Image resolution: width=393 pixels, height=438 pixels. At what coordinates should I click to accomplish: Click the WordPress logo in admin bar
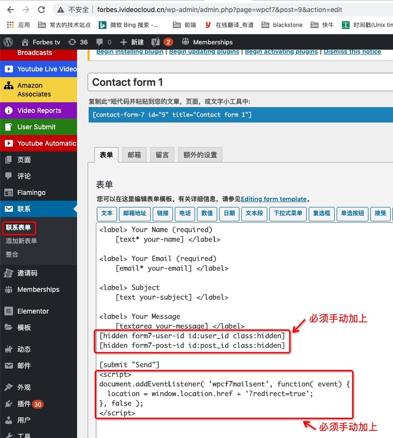click(x=8, y=42)
